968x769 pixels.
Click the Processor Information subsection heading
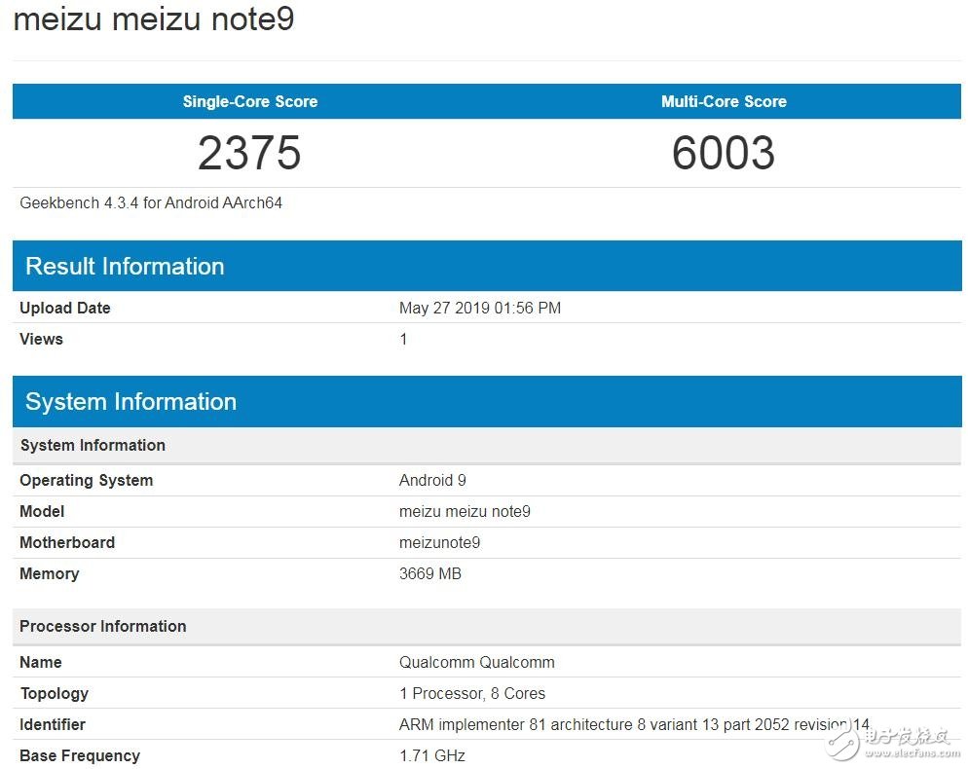click(103, 626)
